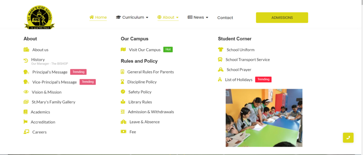363x155 pixels.
Task: Collapse the About dropdown menu
Action: (168, 17)
